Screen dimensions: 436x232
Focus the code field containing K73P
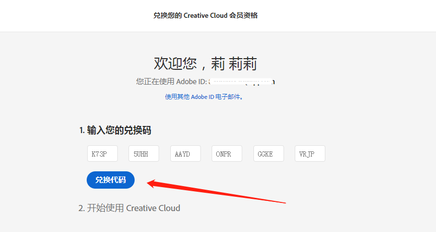tap(102, 153)
